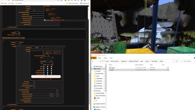Click the Add No Item button
195x110 pixels.
click(x=12, y=38)
